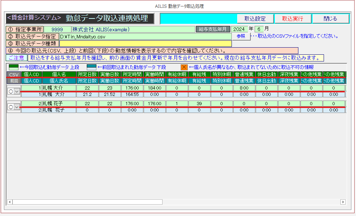Open the dropdown for 札幌 大介 row
Image resolution: width=356 pixels, height=216 pixels.
pos(17,91)
